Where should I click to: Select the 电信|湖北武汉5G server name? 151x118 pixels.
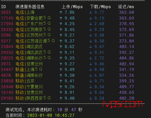(x=33, y=52)
